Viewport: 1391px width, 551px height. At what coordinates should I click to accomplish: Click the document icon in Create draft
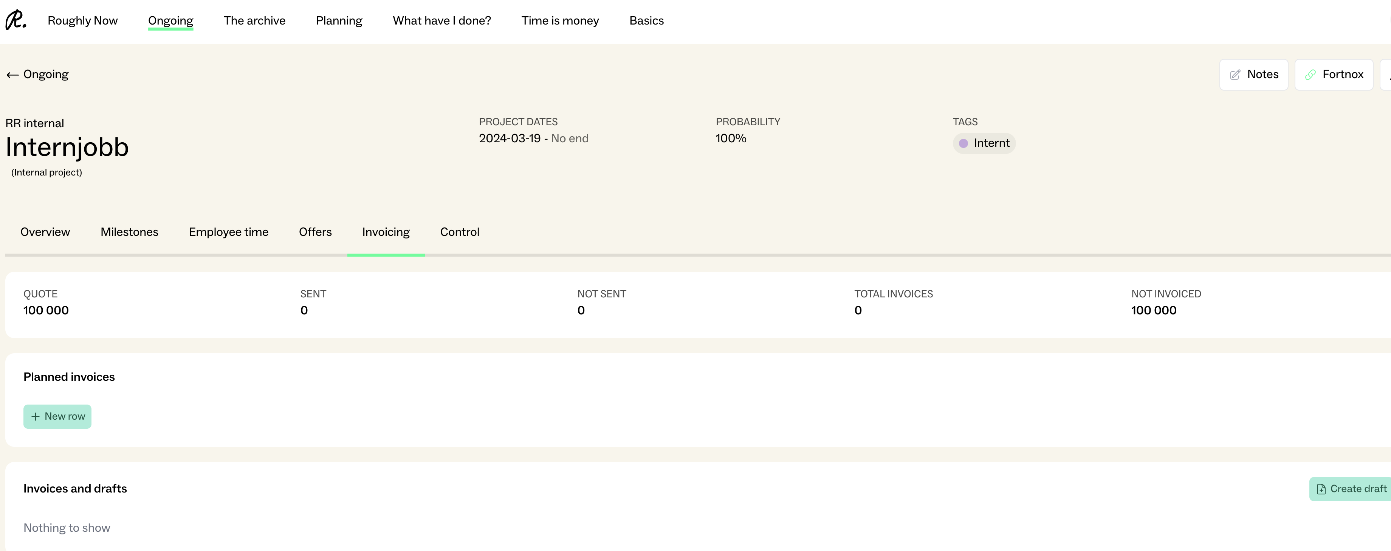pos(1321,489)
